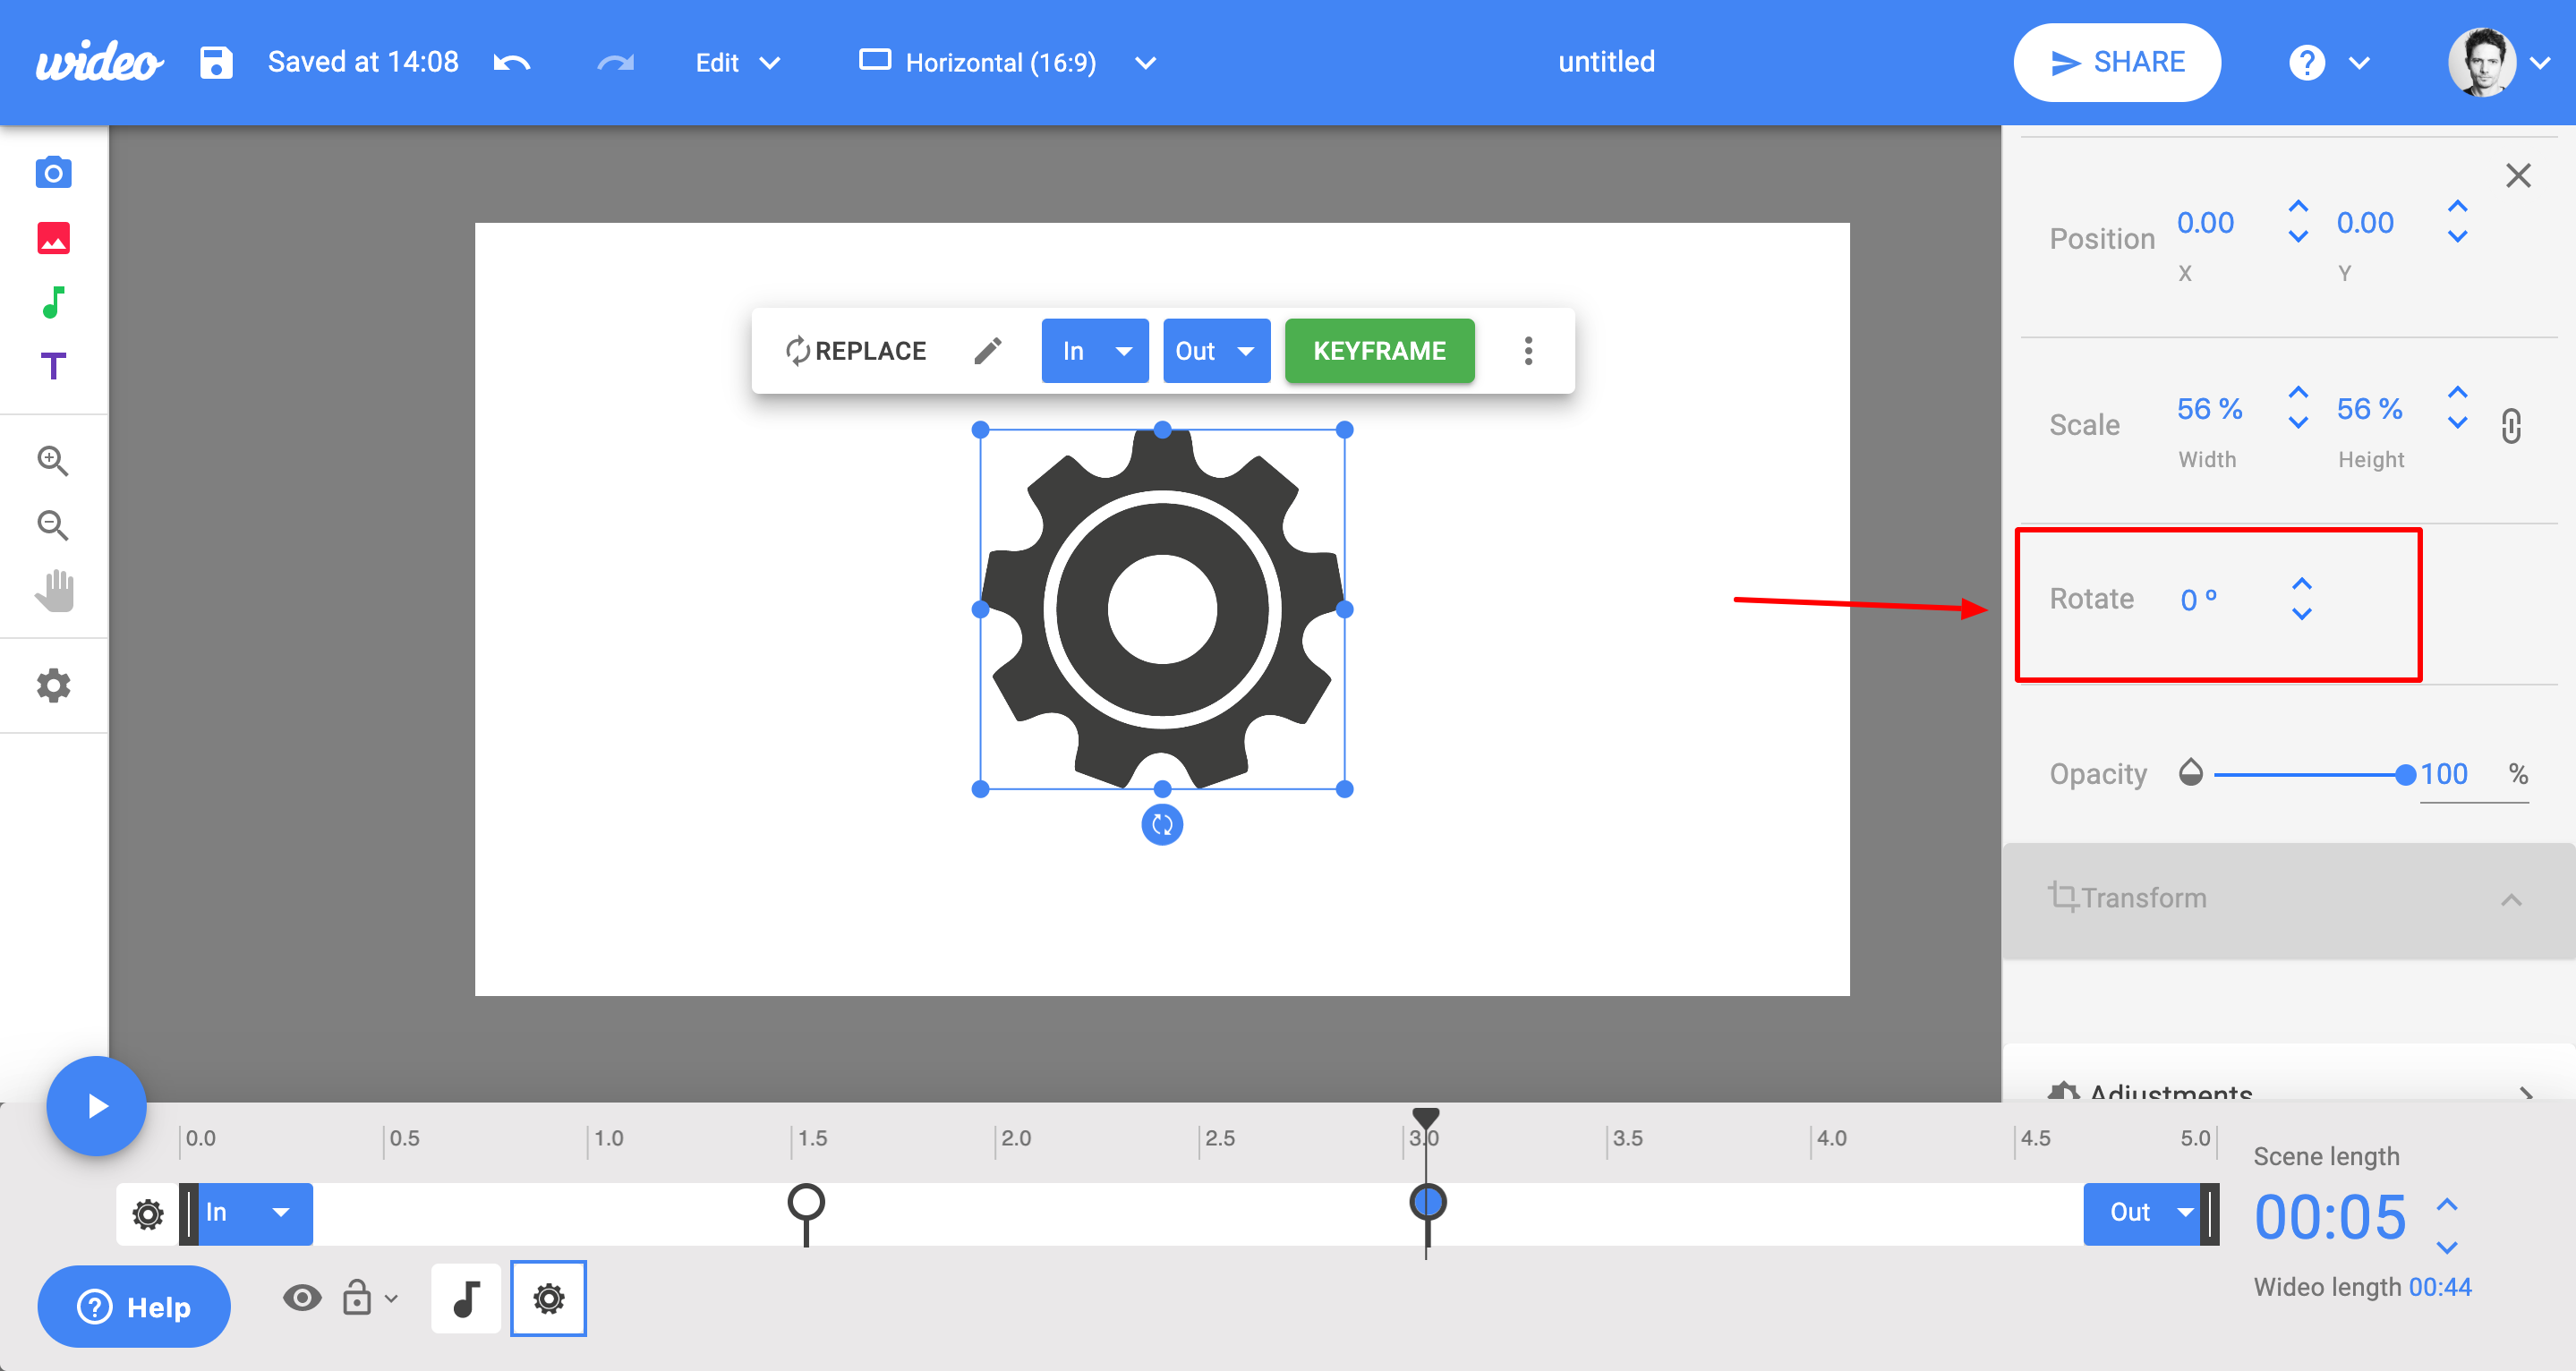Decrease Scale Height with down arrow

[2457, 423]
